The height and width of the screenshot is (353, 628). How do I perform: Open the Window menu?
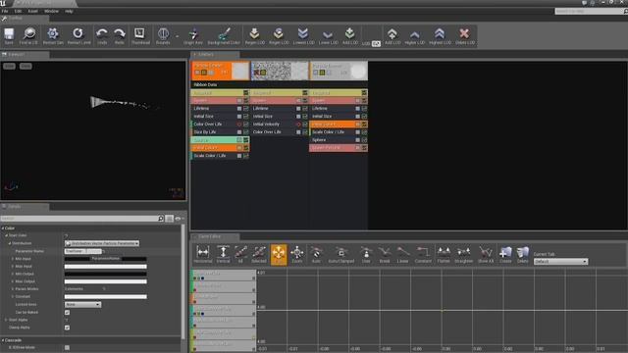pyautogui.click(x=51, y=11)
